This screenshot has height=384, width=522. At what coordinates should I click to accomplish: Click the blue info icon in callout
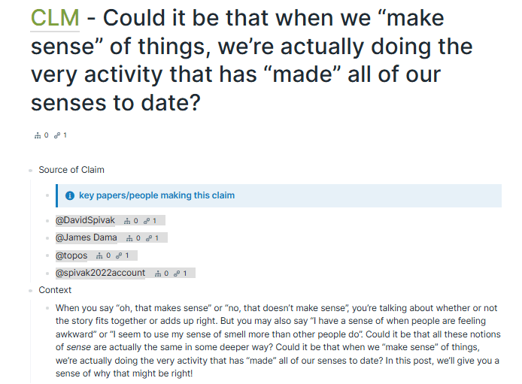pos(70,195)
